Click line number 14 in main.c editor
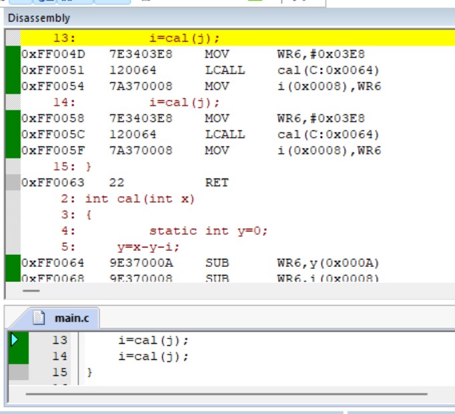This screenshot has width=455, height=414. 59,356
